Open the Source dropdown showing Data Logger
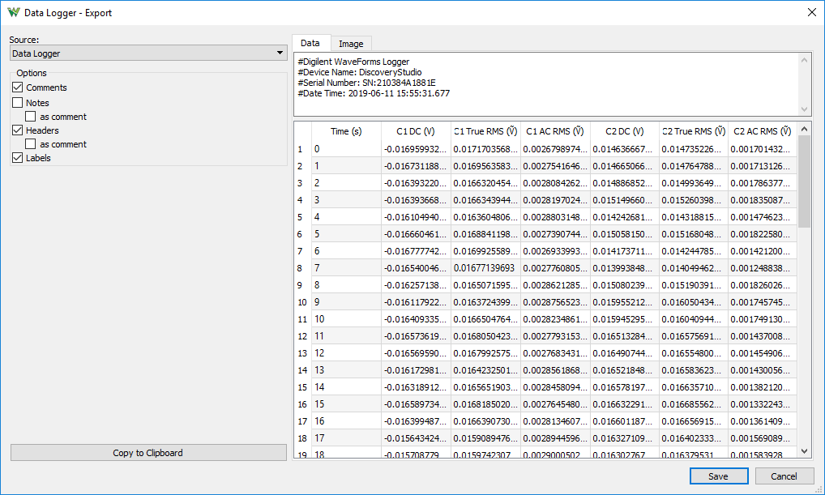825x495 pixels. pyautogui.click(x=148, y=53)
